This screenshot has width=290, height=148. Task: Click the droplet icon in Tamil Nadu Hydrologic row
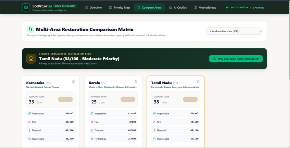tap(154, 139)
